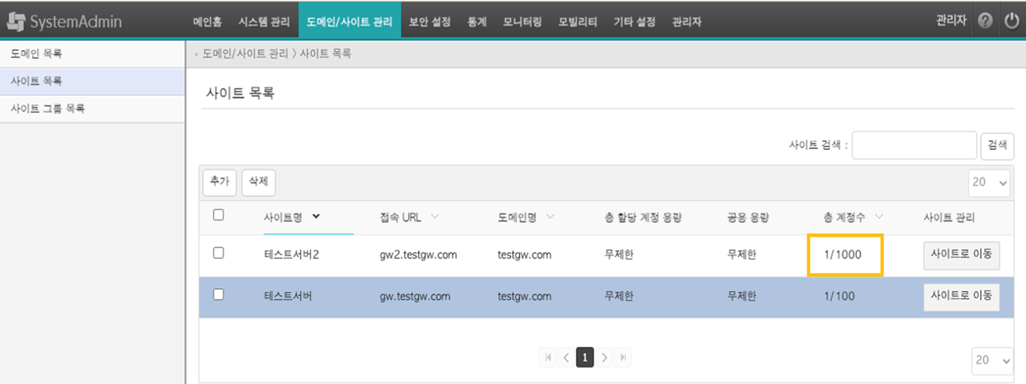Image resolution: width=1026 pixels, height=384 pixels.
Task: Open help via question mark icon
Action: click(x=985, y=21)
